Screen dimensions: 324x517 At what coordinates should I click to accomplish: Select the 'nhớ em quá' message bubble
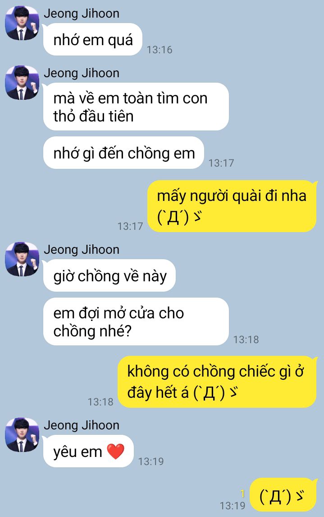click(x=93, y=40)
